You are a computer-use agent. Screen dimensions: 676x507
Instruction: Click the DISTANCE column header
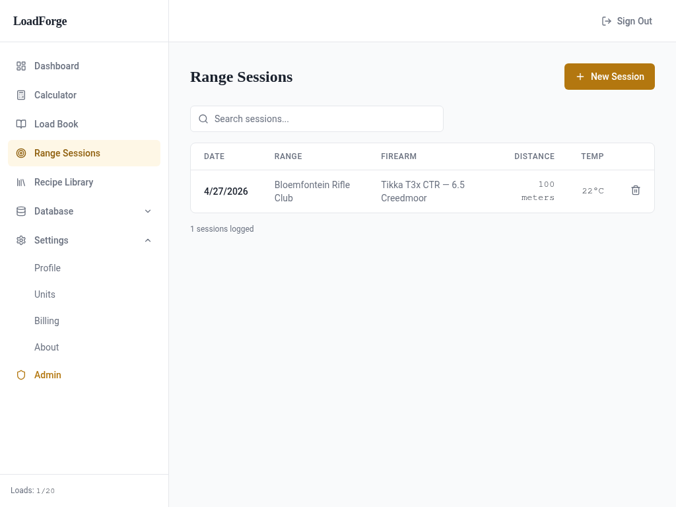[534, 156]
